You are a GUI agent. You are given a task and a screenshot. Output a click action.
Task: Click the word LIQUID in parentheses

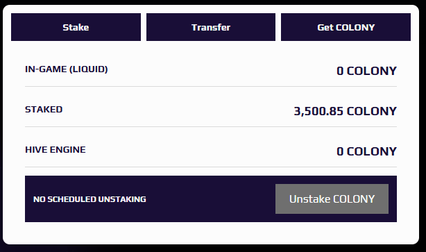tap(89, 69)
